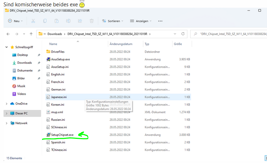Click the Rename icon in toolbar
This screenshot has width=267, height=163.
(68, 21)
